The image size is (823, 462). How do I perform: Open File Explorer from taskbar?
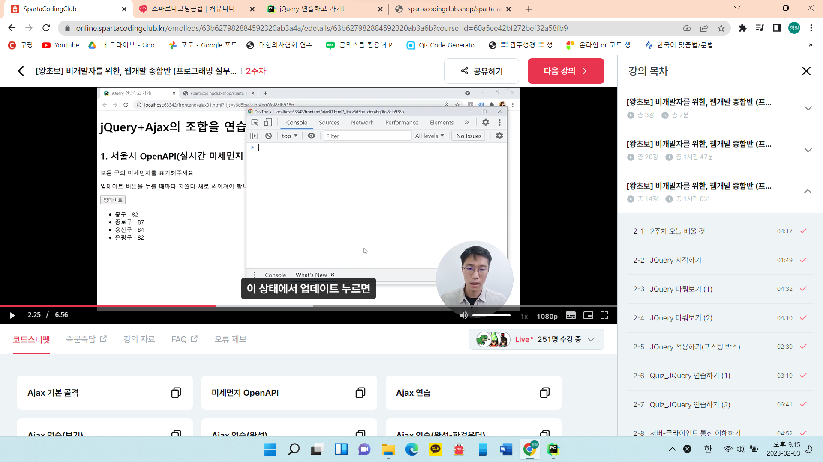[x=388, y=449]
